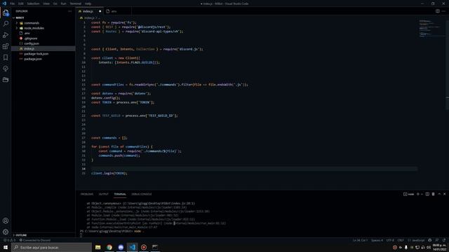This screenshot has height=252, width=449.
Task: Collapse the project root folder section
Action: tap(20, 17)
